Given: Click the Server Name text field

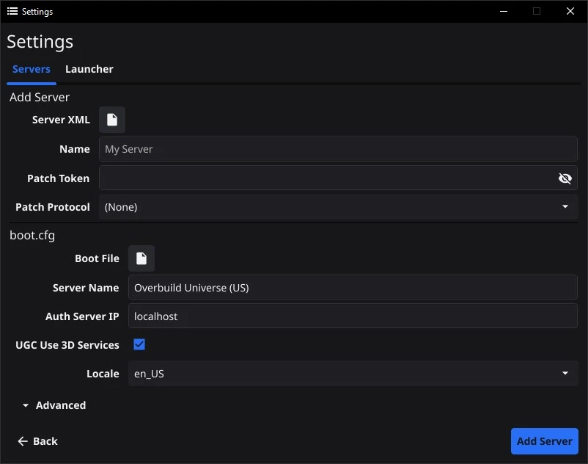Looking at the screenshot, I should (x=353, y=288).
